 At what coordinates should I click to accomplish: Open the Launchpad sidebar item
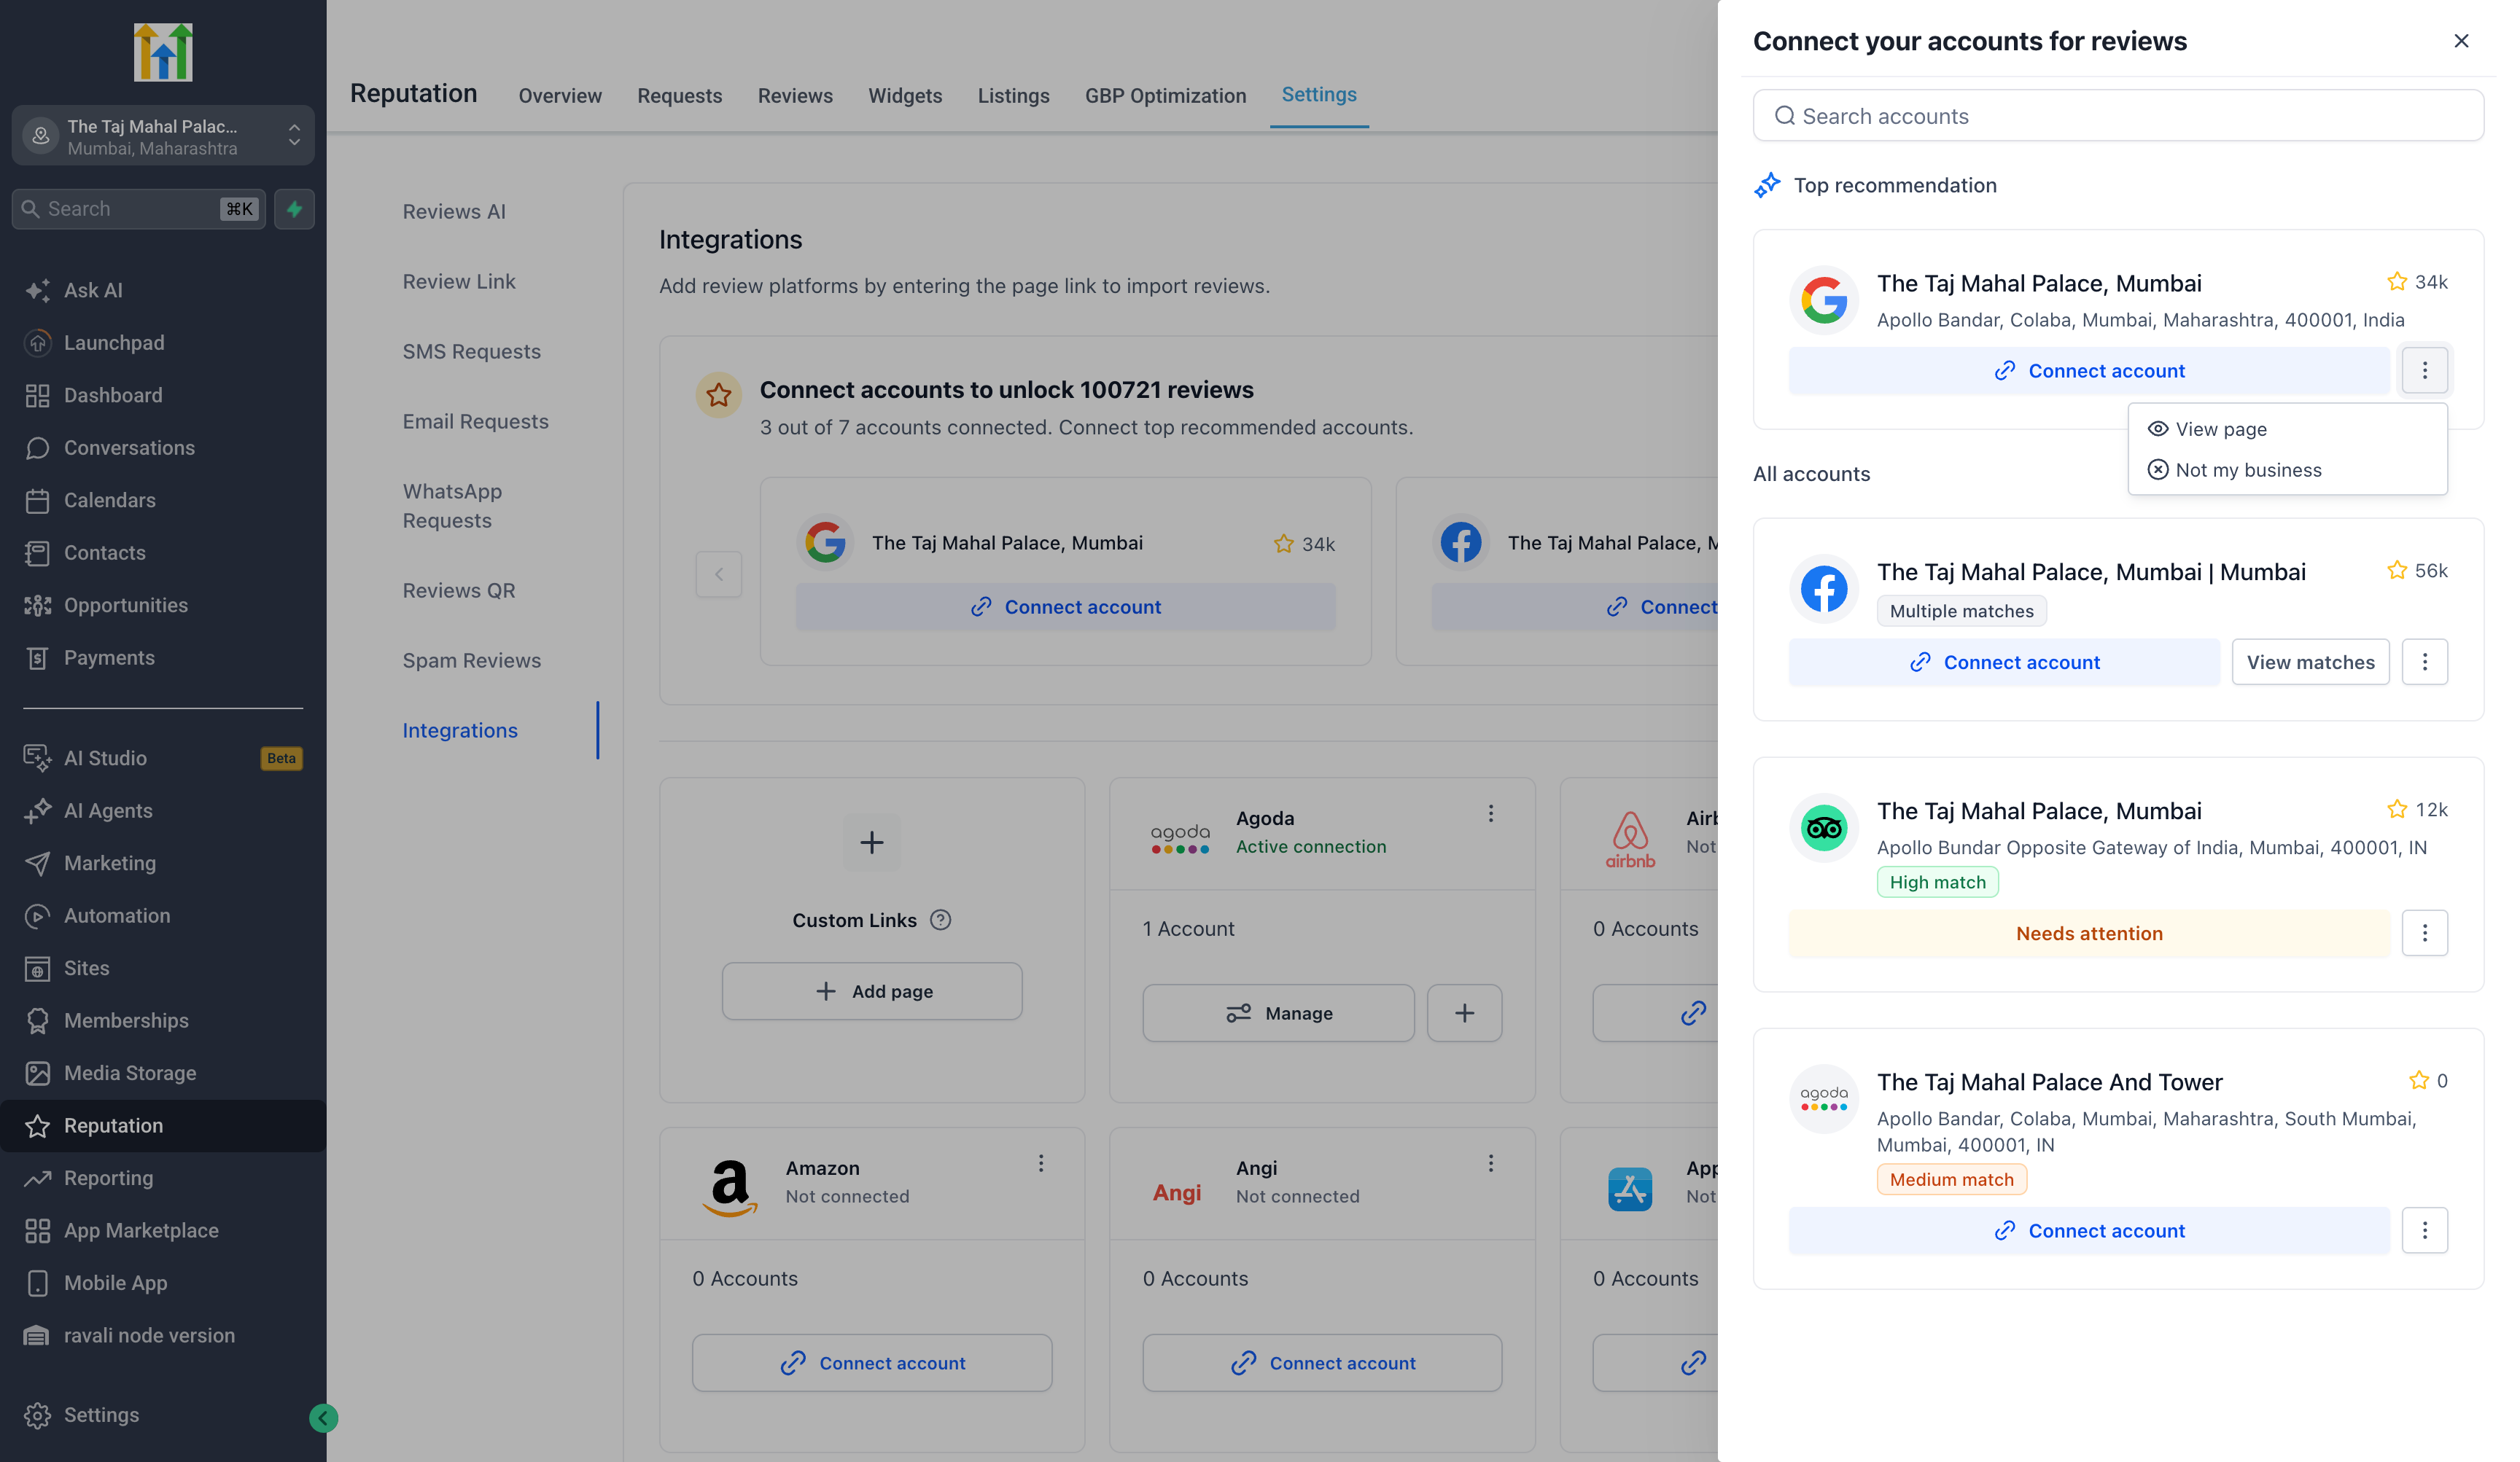(x=163, y=343)
